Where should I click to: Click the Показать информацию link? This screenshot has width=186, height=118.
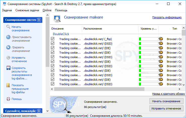[x=167, y=17]
